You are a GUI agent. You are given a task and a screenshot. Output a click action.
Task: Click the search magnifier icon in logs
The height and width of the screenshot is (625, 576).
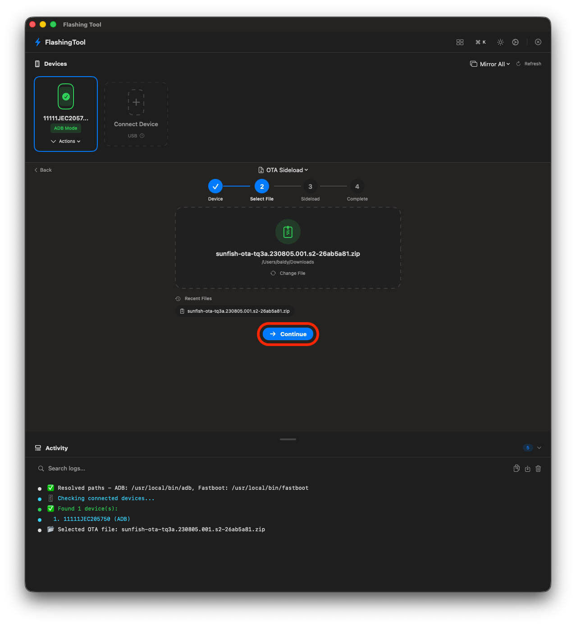tap(41, 469)
